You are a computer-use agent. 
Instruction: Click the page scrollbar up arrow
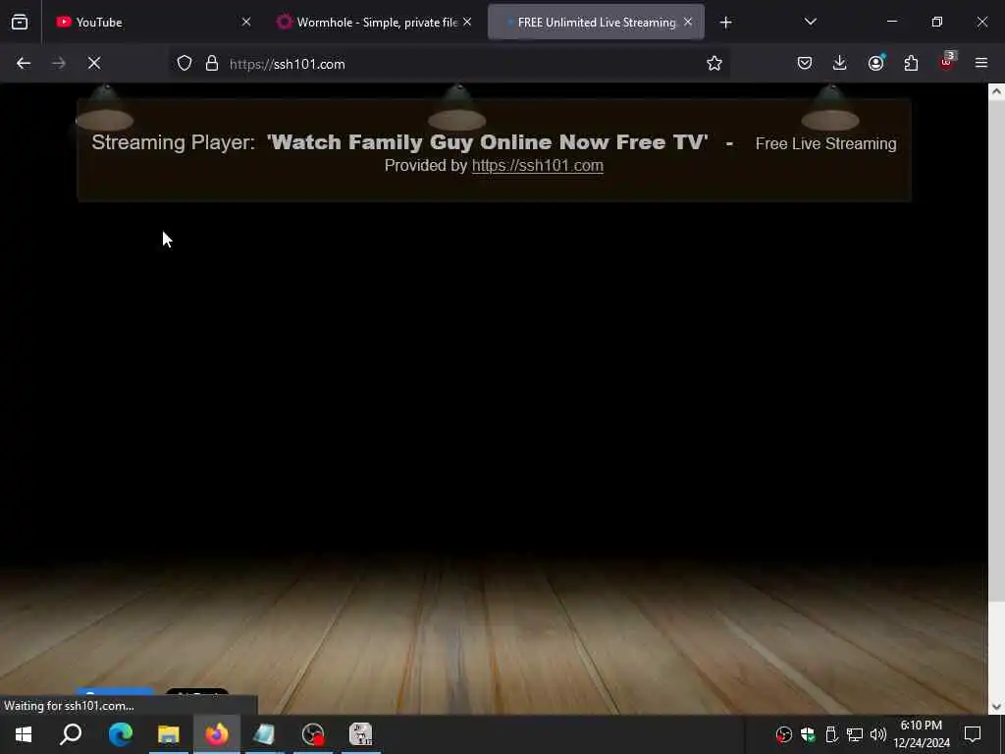click(996, 91)
